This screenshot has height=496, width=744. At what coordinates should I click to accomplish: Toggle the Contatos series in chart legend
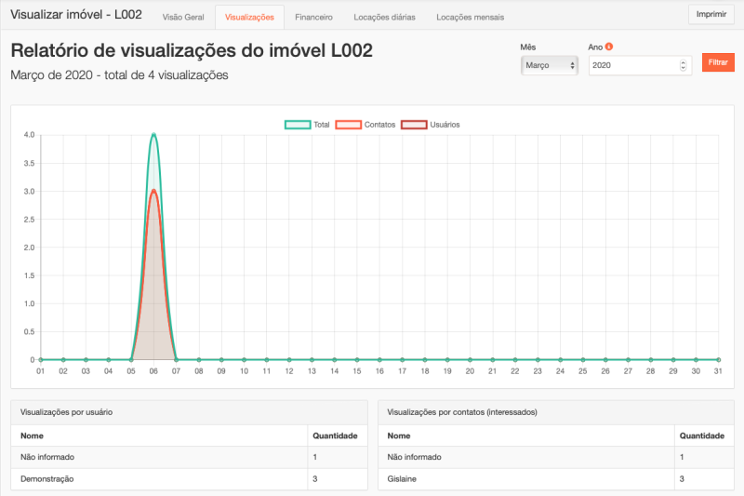point(348,124)
